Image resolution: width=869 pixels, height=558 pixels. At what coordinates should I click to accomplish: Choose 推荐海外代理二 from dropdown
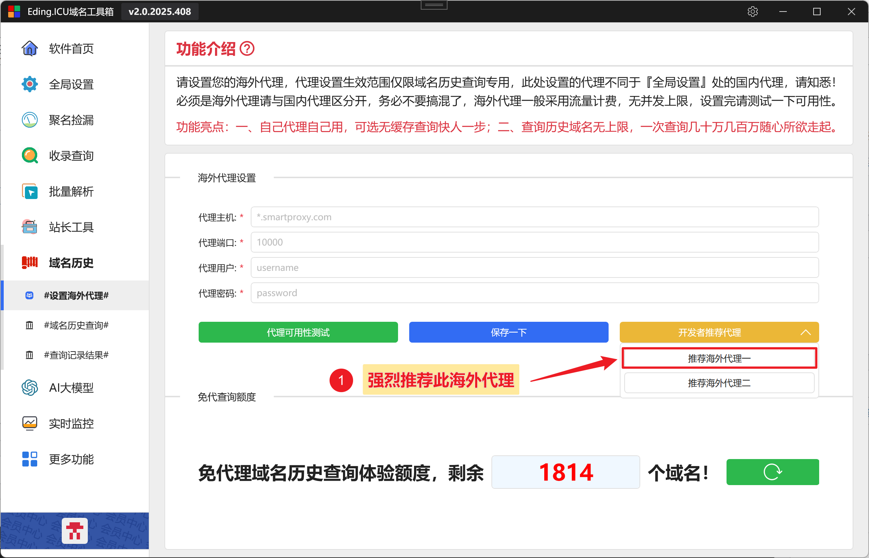[x=719, y=383]
